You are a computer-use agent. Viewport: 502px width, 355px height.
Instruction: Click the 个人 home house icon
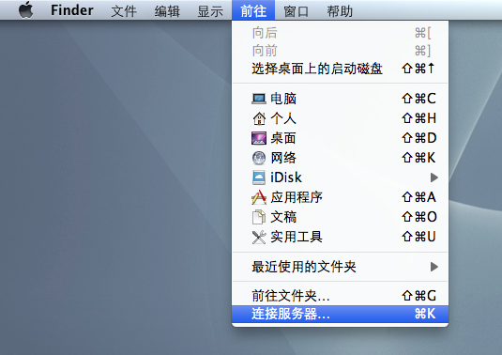[259, 118]
